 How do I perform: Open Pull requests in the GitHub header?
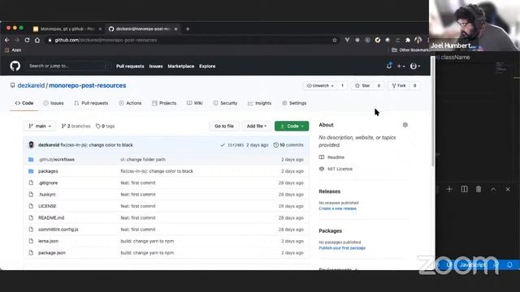[x=130, y=67]
